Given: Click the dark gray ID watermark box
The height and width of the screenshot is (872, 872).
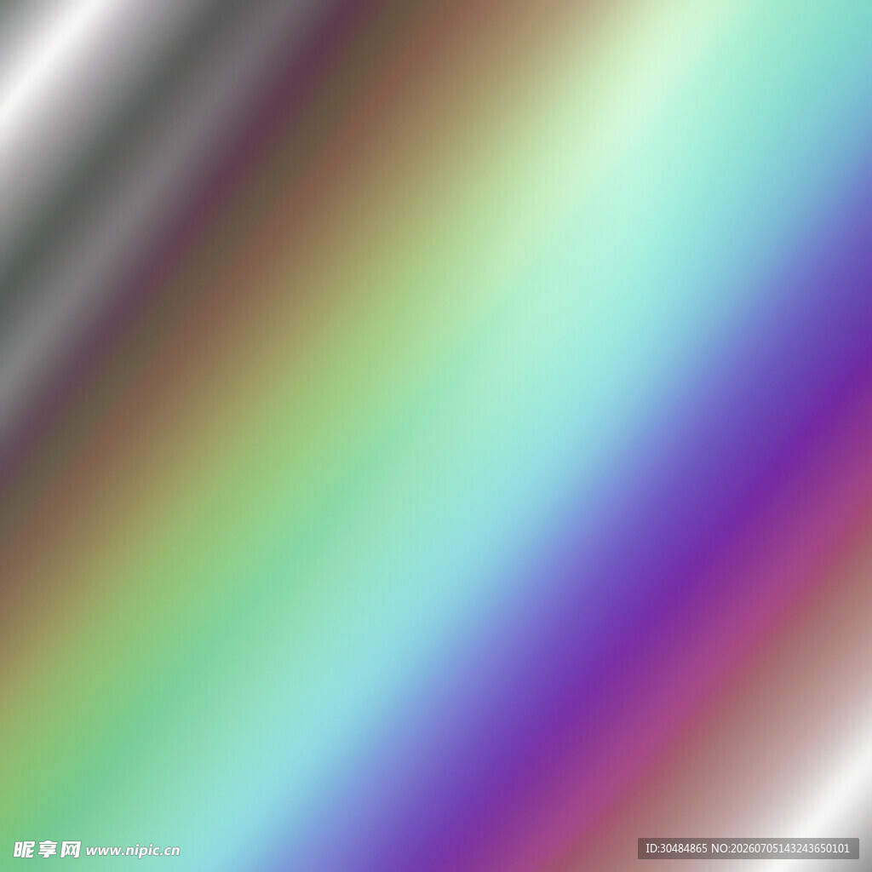Looking at the screenshot, I should coord(748,849).
